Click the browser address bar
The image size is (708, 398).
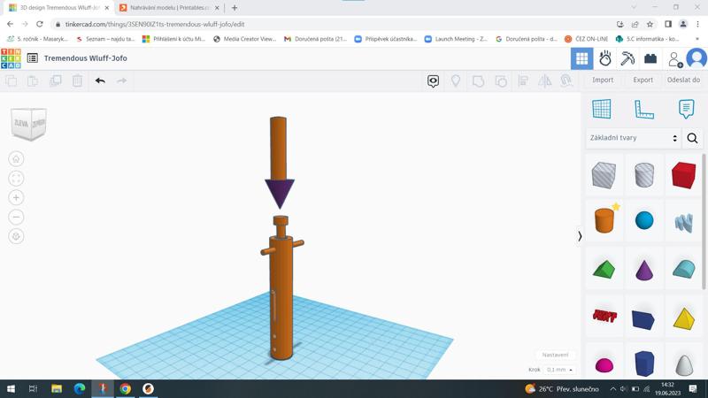(334, 25)
